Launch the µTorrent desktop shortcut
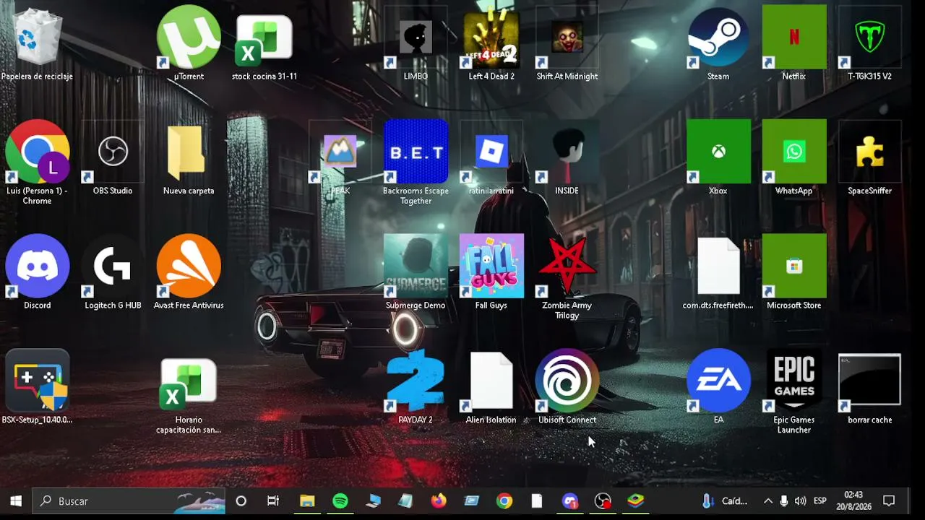 tap(189, 43)
